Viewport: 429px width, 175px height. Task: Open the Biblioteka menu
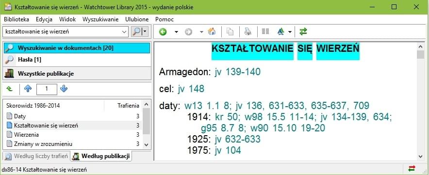click(x=16, y=19)
